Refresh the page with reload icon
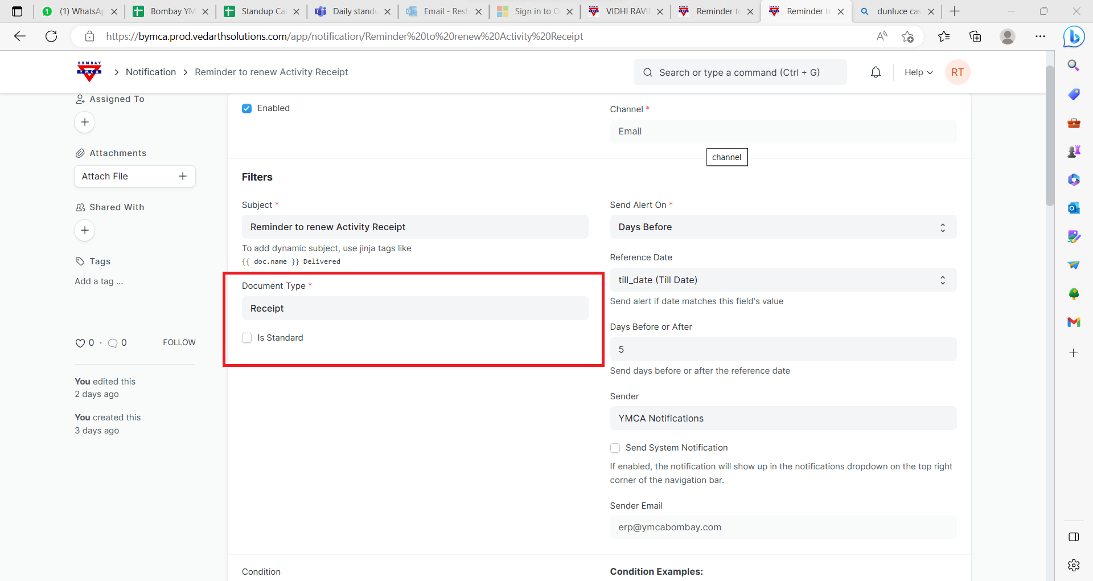1093x581 pixels. click(x=51, y=36)
